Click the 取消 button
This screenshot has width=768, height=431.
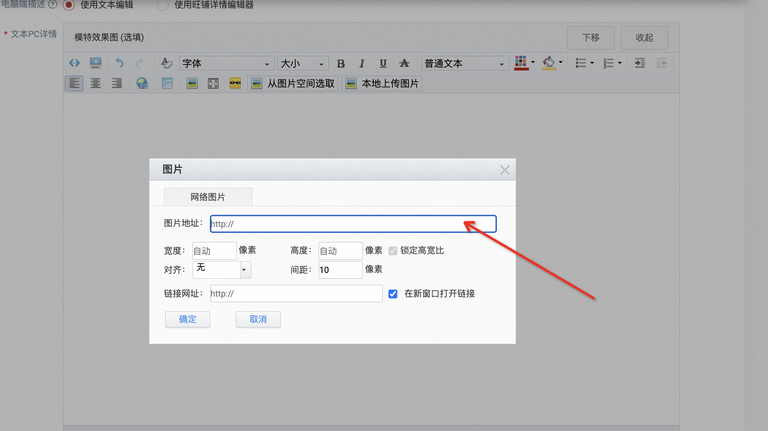click(x=258, y=319)
